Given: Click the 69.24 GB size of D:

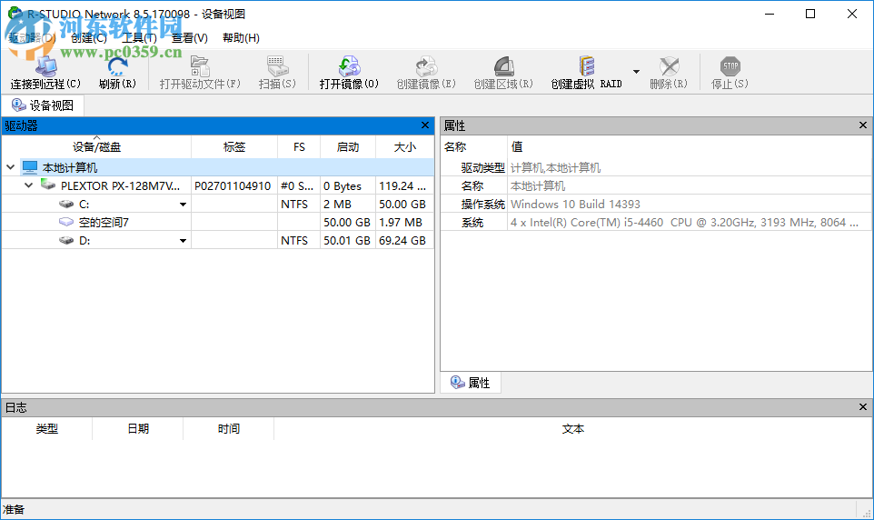Looking at the screenshot, I should point(402,241).
